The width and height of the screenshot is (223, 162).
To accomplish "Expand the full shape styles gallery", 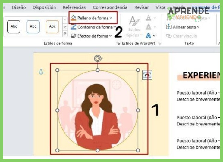I will pos(65,34).
